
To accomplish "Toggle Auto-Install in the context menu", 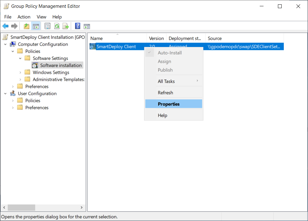I will click(x=174, y=53).
